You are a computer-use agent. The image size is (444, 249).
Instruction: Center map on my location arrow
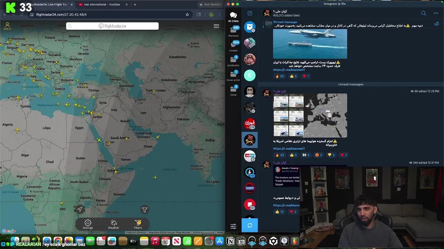click(x=80, y=209)
